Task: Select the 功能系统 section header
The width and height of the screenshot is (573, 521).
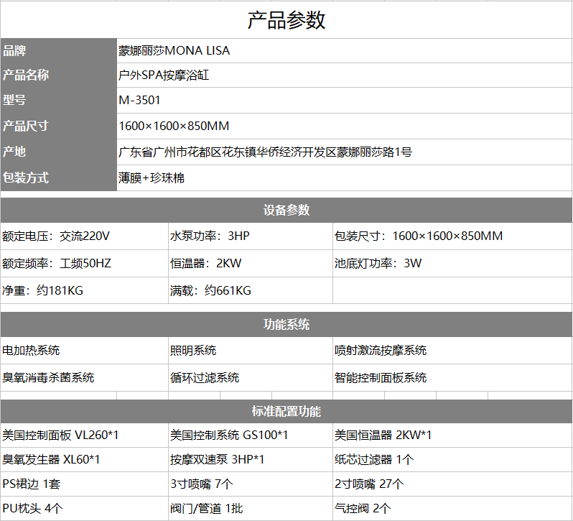Action: 286,325
